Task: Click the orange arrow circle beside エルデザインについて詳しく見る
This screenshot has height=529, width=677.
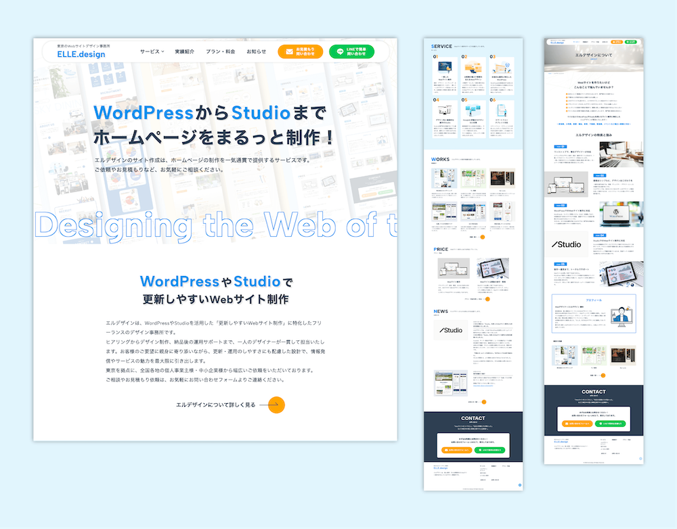Action: coord(276,405)
